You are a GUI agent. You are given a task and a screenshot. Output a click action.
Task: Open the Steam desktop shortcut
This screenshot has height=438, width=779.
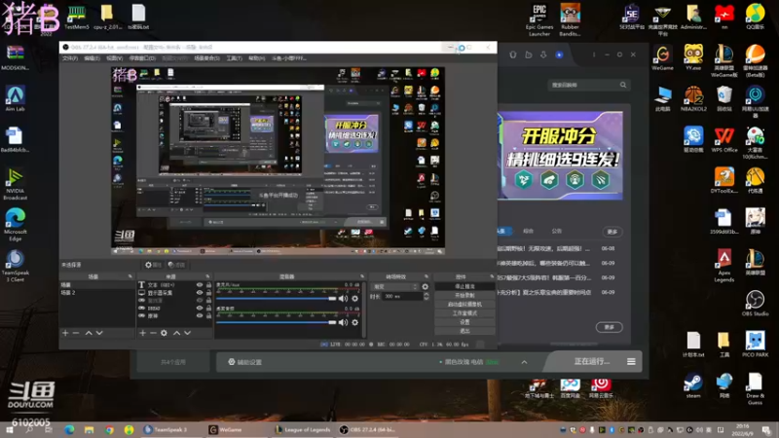point(693,385)
